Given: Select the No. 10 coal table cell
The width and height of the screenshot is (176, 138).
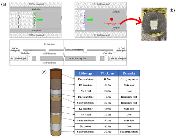Looking at the screenshot, I should [x=86, y=126].
